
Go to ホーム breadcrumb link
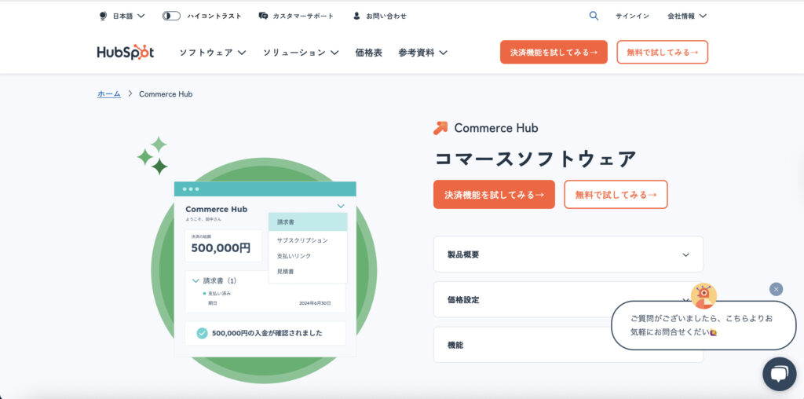(108, 93)
